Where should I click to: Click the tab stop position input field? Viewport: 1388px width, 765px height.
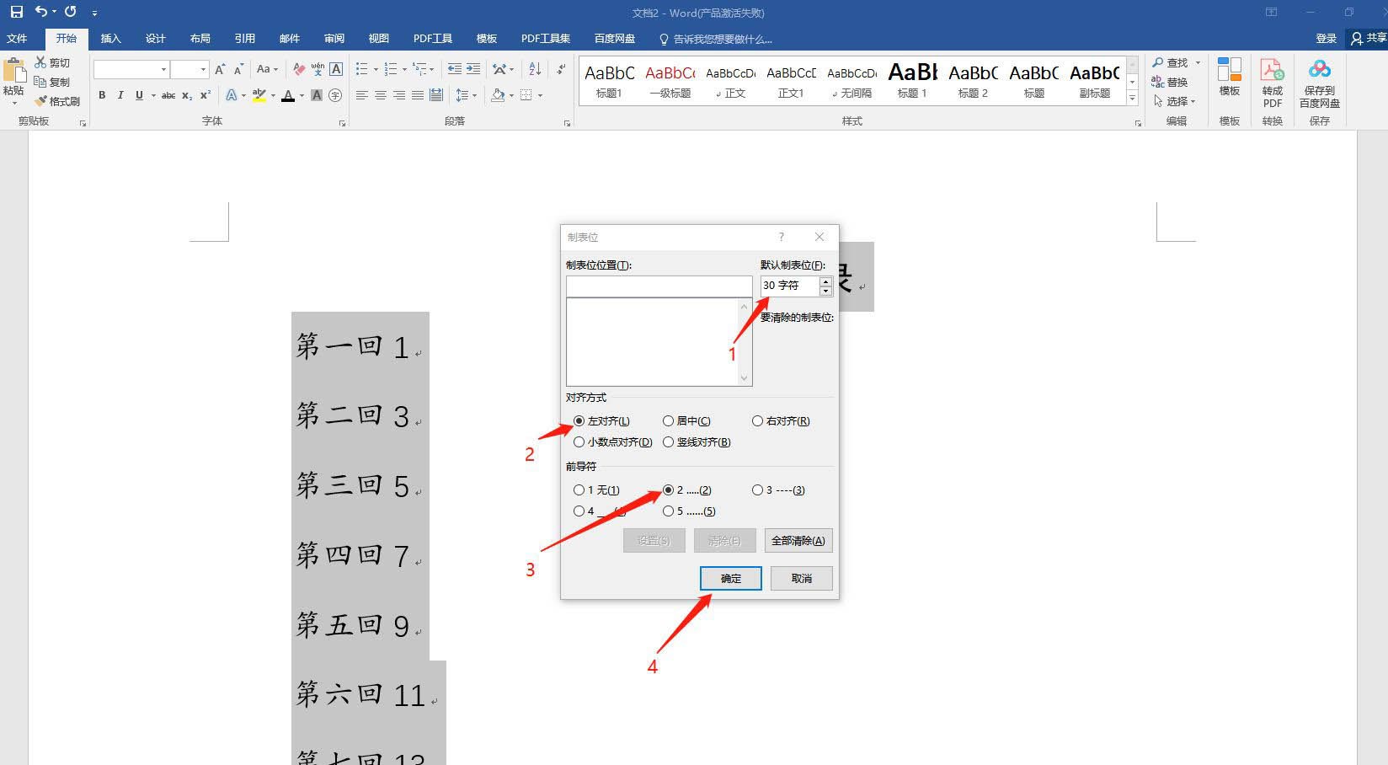[x=659, y=286]
